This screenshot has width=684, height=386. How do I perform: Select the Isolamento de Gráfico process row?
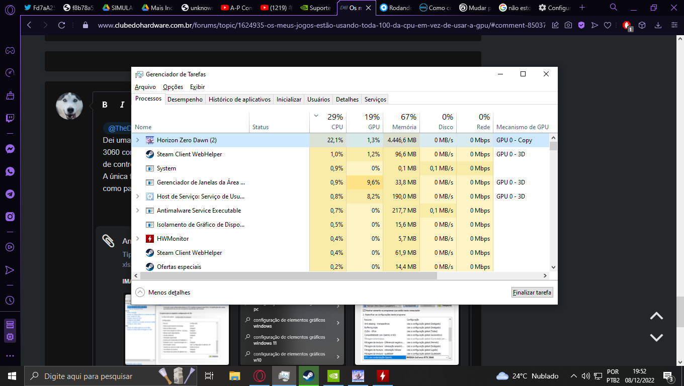(341, 225)
